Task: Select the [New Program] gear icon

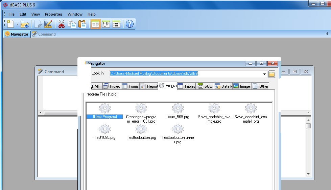Action: [105, 109]
